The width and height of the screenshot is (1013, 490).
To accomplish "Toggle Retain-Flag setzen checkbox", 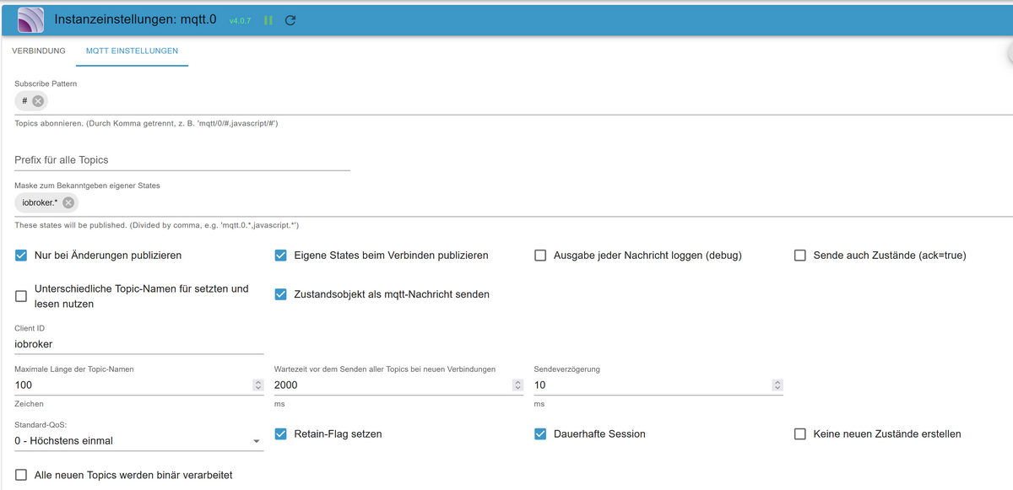I will (x=281, y=434).
